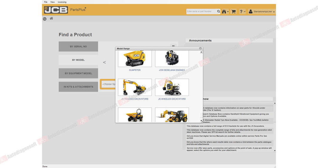This screenshot has width=318, height=168.
Task: Open the Licensing menu
Action: click(x=62, y=2)
